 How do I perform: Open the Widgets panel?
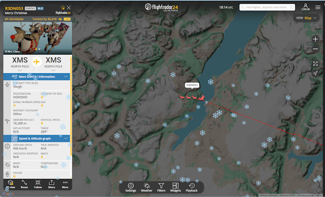pyautogui.click(x=176, y=187)
